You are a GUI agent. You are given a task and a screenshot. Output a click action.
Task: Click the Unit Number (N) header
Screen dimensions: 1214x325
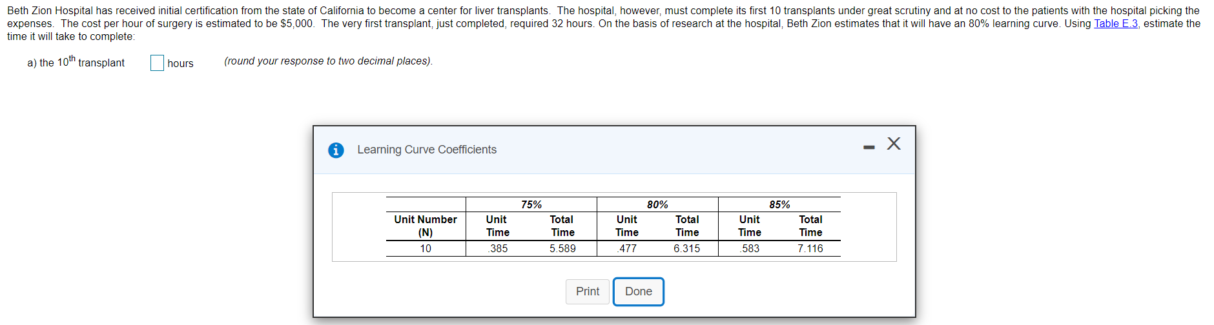pyautogui.click(x=426, y=226)
